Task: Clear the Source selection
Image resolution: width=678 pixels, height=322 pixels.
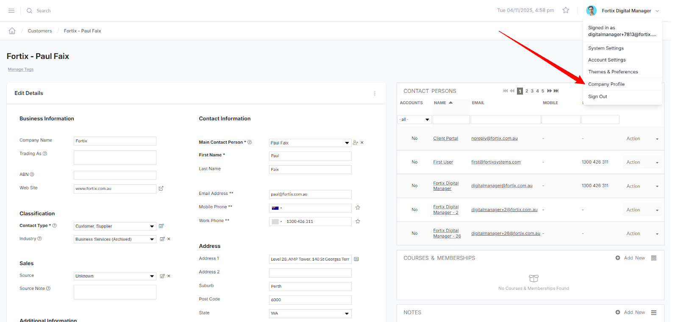Action: coord(169,276)
